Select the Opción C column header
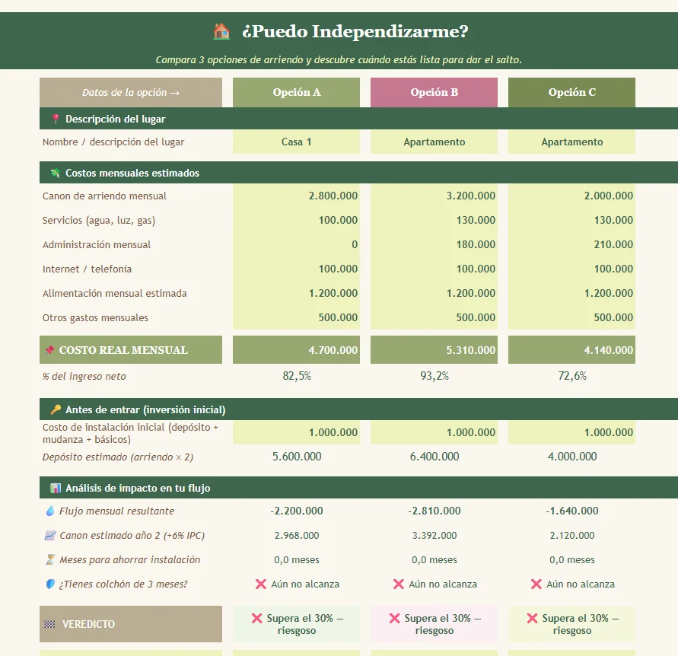The image size is (678, 656). click(571, 92)
